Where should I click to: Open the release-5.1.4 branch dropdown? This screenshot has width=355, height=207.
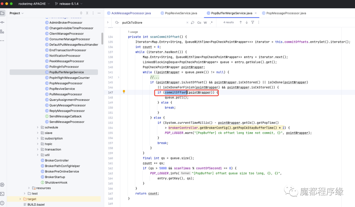[69, 4]
